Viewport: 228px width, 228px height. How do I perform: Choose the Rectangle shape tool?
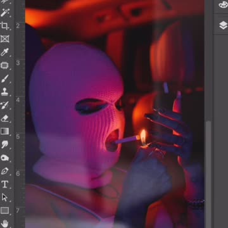[x=4, y=210]
